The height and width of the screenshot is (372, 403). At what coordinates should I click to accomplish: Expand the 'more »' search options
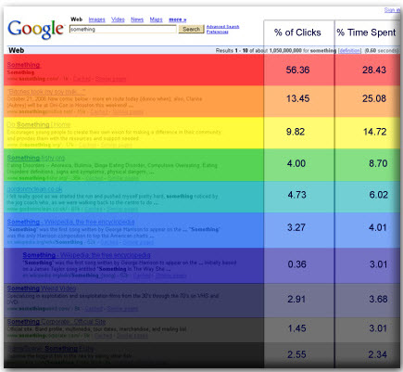(177, 19)
